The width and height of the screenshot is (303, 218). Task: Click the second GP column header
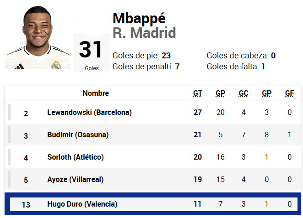267,93
